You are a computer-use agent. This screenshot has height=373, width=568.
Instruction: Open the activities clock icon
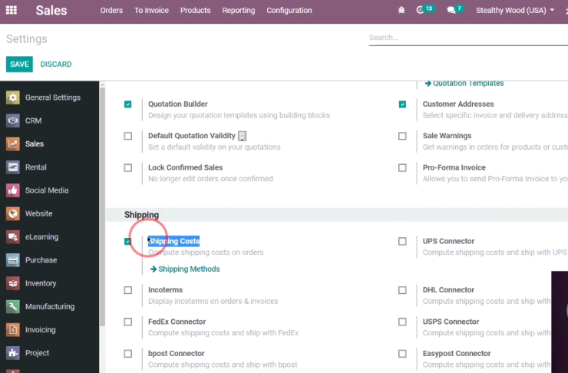pos(420,10)
